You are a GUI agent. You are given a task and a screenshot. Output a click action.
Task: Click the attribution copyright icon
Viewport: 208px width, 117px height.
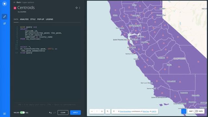(x=114, y=111)
